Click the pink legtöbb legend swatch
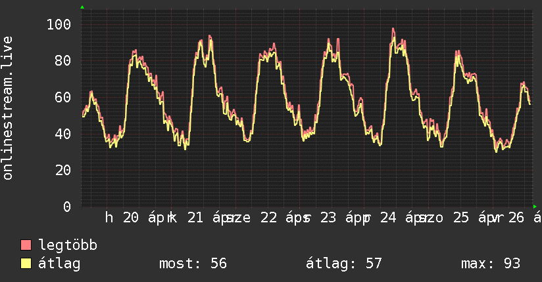The height and width of the screenshot is (282, 542). click(26, 245)
